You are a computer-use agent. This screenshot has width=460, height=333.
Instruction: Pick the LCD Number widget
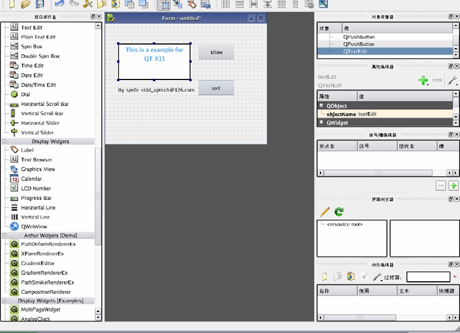[x=36, y=188]
